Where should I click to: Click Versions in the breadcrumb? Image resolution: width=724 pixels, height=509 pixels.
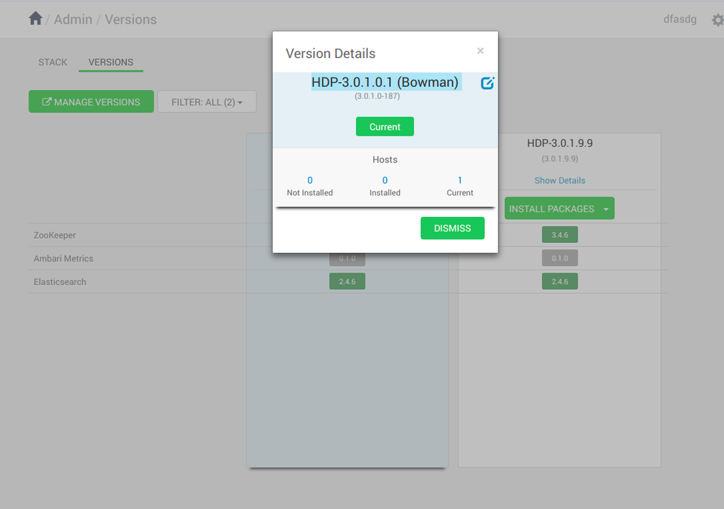coord(130,20)
